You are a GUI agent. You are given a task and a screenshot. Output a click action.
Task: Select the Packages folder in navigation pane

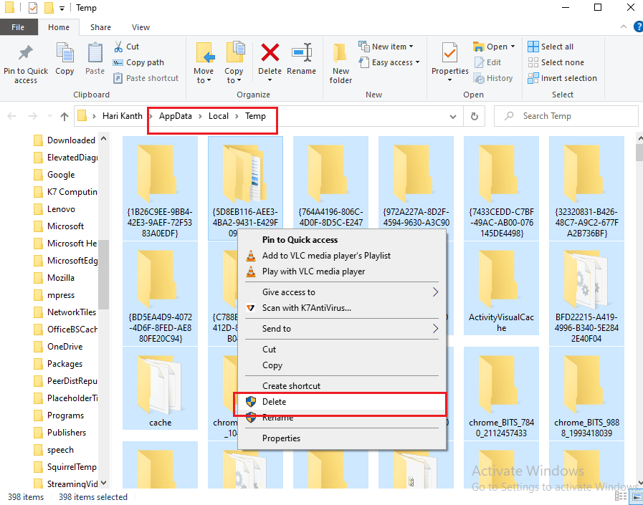click(x=65, y=364)
